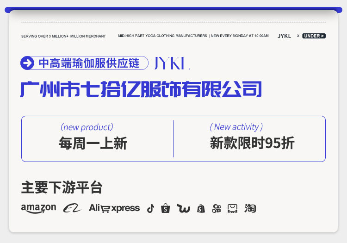Select the Wish logo icon
The width and height of the screenshot is (347, 243).
(x=184, y=208)
